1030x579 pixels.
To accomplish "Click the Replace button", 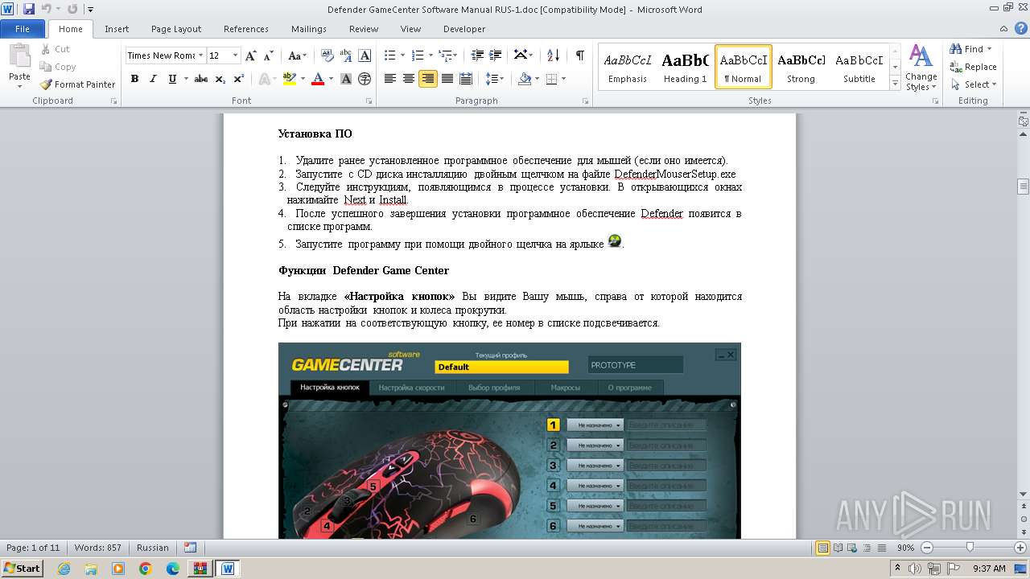I will click(973, 67).
